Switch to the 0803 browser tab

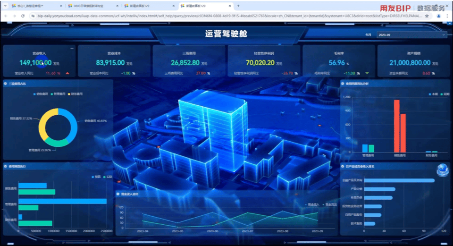[92, 6]
